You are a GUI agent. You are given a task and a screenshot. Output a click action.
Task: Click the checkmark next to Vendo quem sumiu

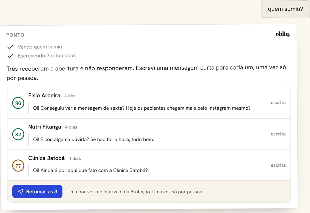[x=10, y=47]
